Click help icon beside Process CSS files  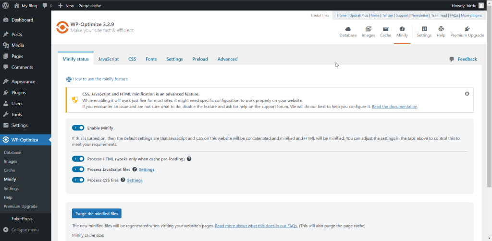pyautogui.click(x=123, y=180)
